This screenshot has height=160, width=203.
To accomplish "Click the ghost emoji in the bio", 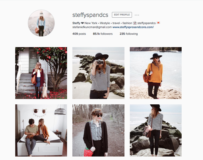I will [135, 23].
